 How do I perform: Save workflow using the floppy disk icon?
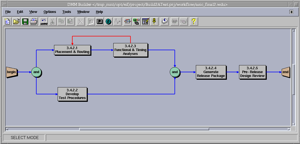click(x=25, y=22)
